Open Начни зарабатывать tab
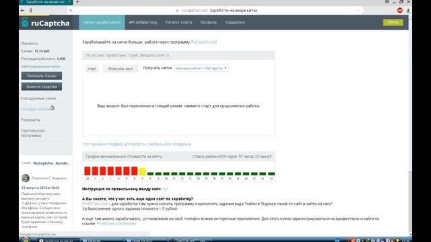431x242 pixels. 102,22
